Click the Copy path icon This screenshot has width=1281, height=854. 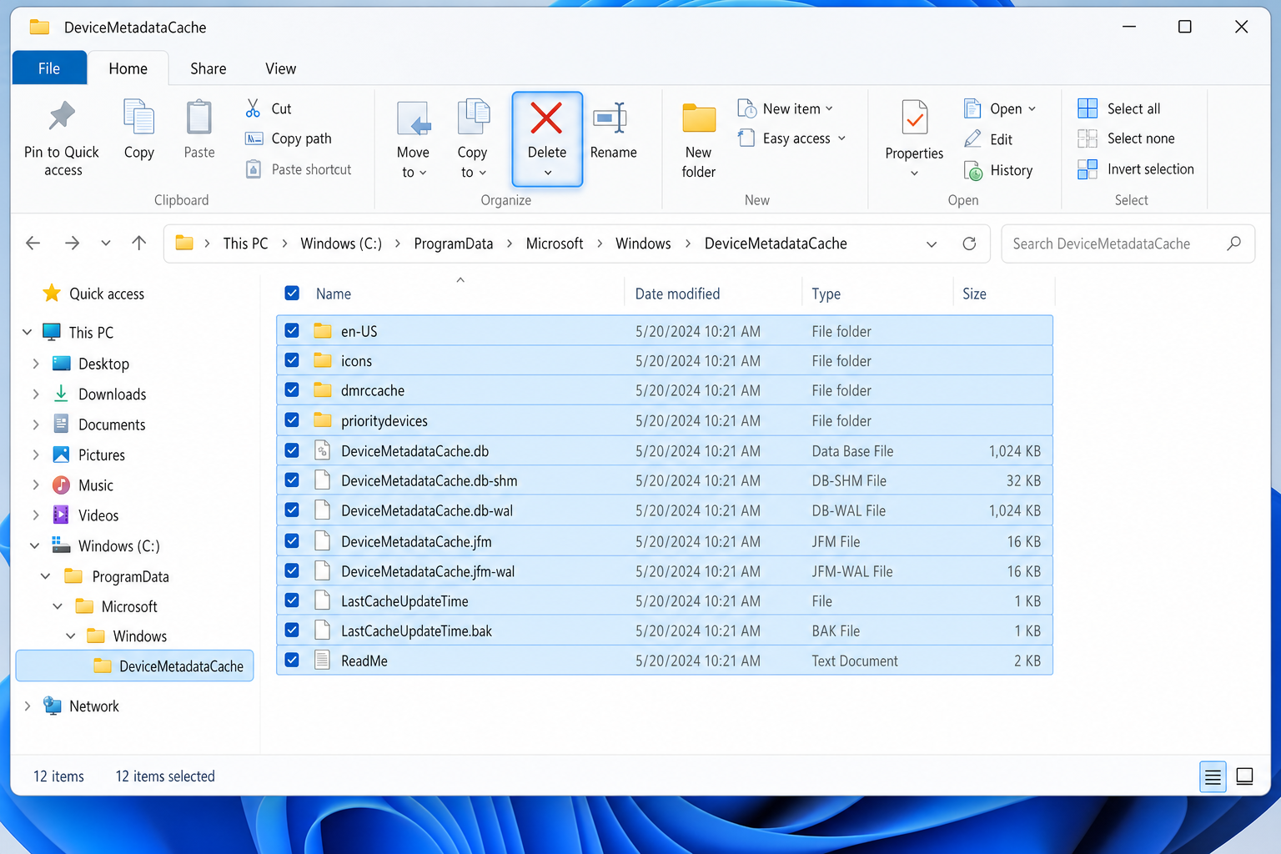pyautogui.click(x=254, y=138)
